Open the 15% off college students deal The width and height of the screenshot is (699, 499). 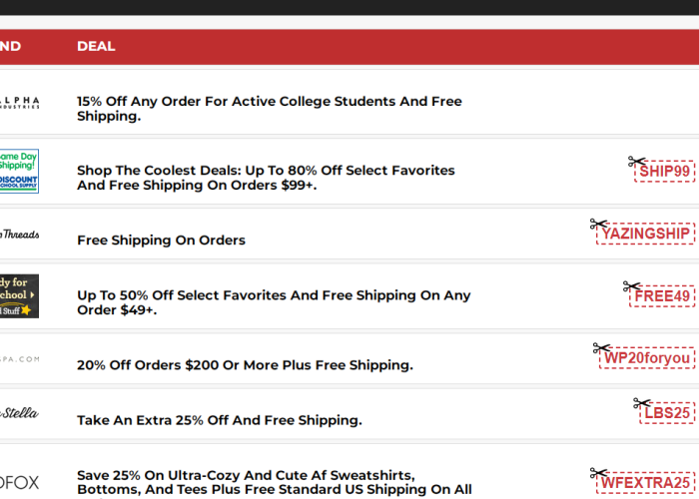tap(270, 109)
